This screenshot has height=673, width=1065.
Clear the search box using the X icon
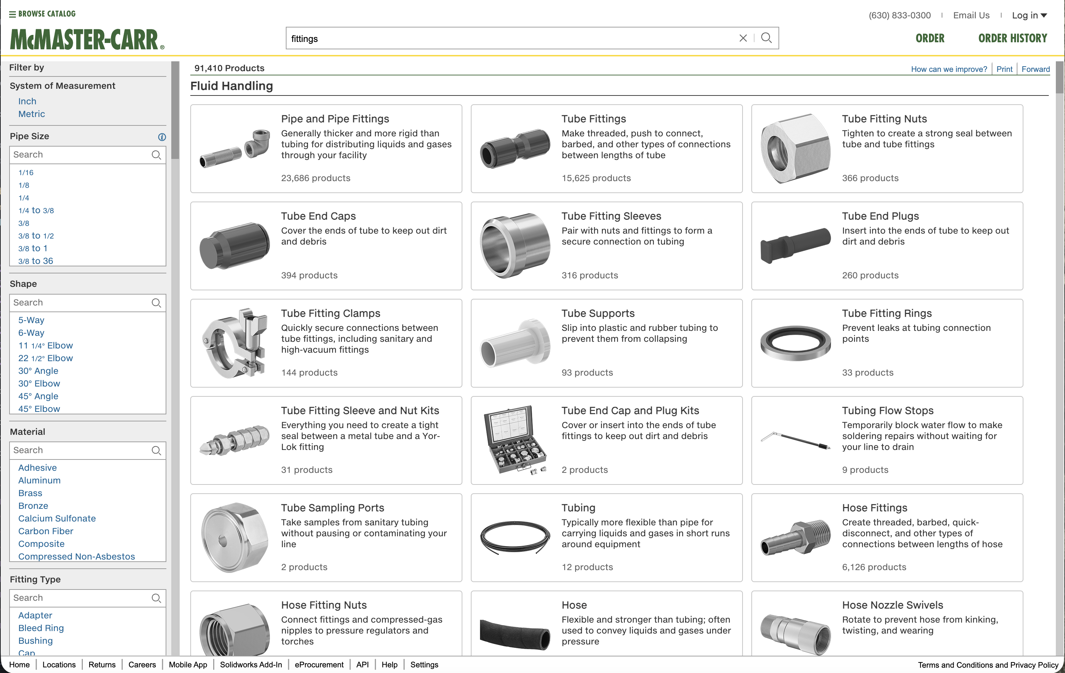pyautogui.click(x=743, y=38)
